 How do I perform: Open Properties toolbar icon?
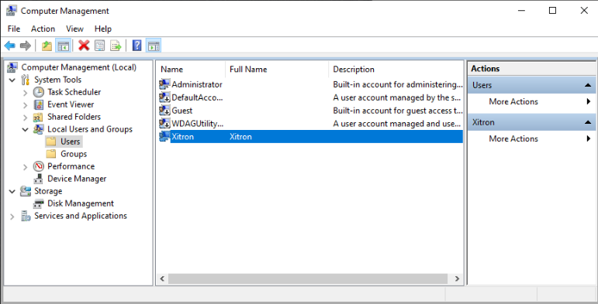tap(99, 46)
